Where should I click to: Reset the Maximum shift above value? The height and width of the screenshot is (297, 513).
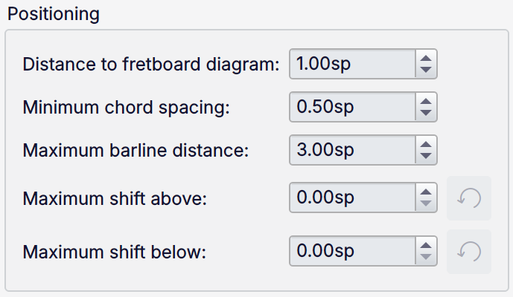(x=469, y=198)
